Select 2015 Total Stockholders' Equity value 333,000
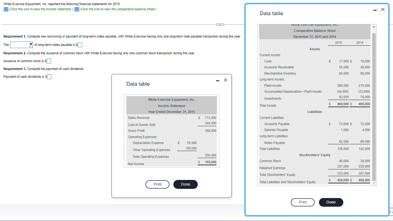The height and width of the screenshot is (221, 393). [343, 173]
